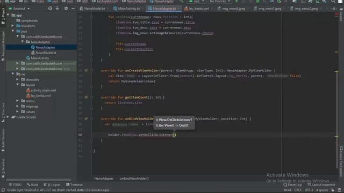Click the UTF-8 encoding status entry
344x193 pixels.
(x=309, y=190)
